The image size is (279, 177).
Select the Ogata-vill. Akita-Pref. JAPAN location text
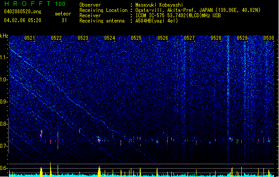tap(198, 10)
